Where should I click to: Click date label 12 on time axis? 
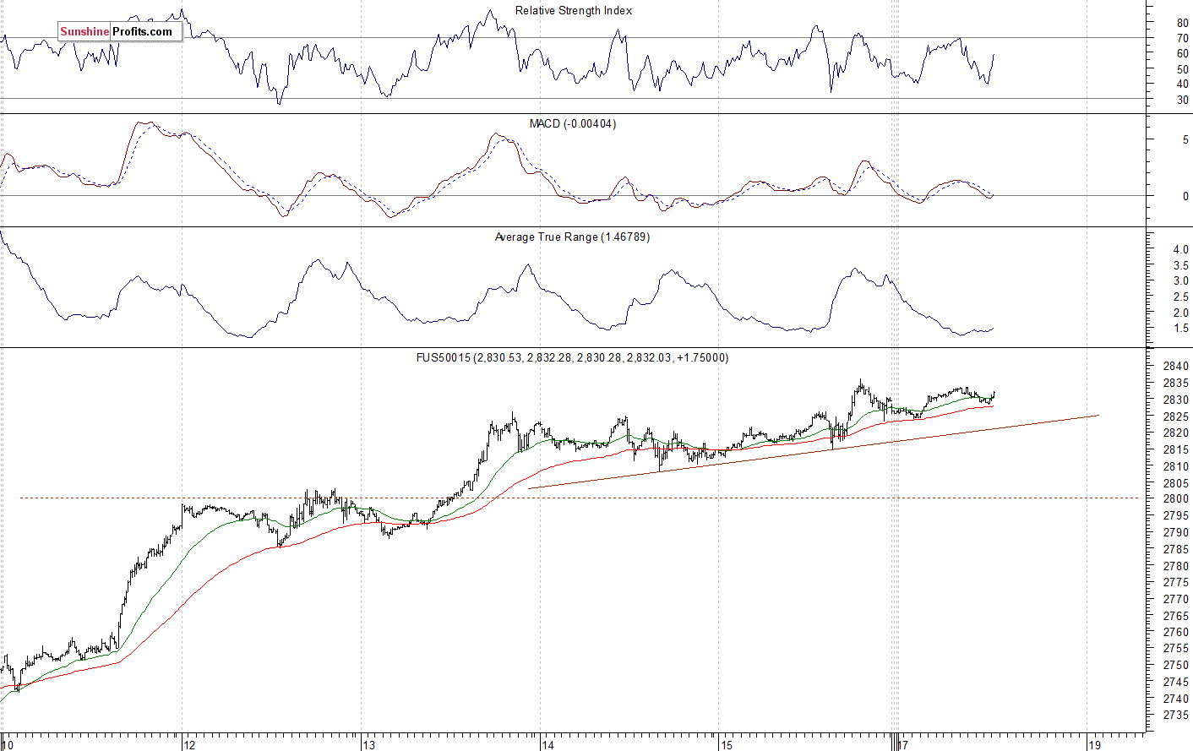[190, 745]
